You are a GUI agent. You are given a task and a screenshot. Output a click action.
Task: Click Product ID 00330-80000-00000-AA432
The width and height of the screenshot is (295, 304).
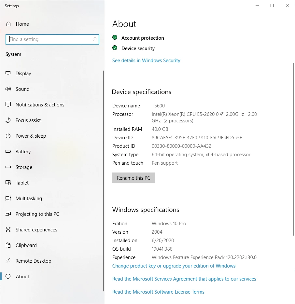(x=181, y=146)
